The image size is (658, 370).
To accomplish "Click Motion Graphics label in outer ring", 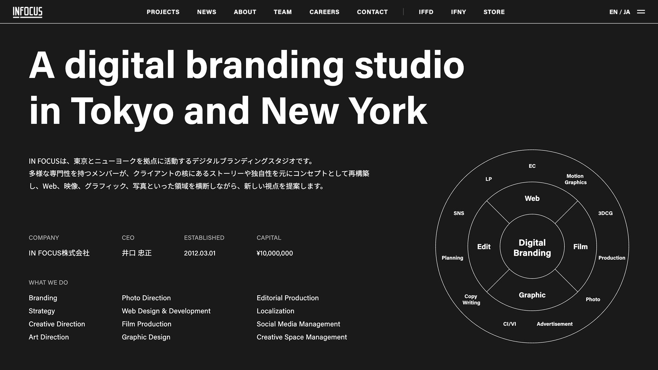I will click(575, 179).
